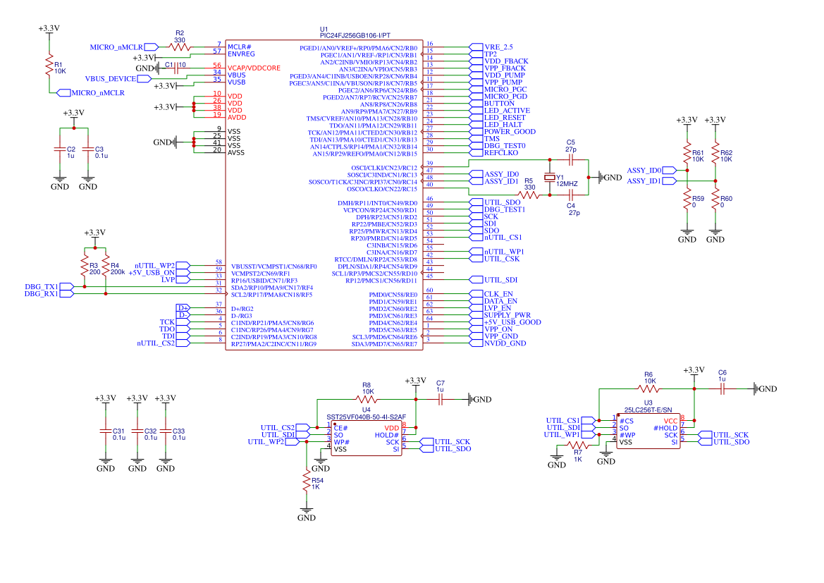Select crystal Y1 12MHZ symbol
The width and height of the screenshot is (824, 583).
point(550,178)
